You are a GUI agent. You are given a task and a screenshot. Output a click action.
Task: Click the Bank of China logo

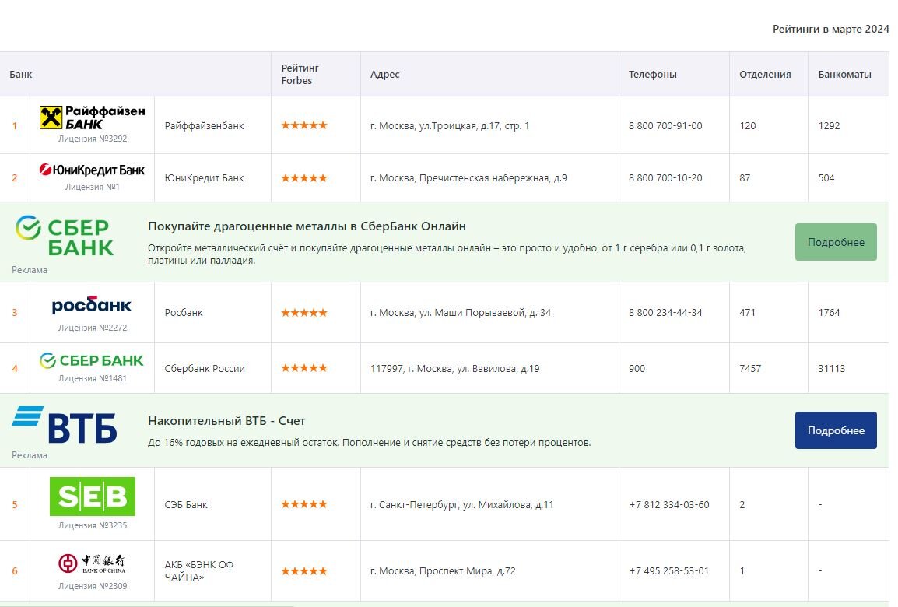click(x=92, y=563)
